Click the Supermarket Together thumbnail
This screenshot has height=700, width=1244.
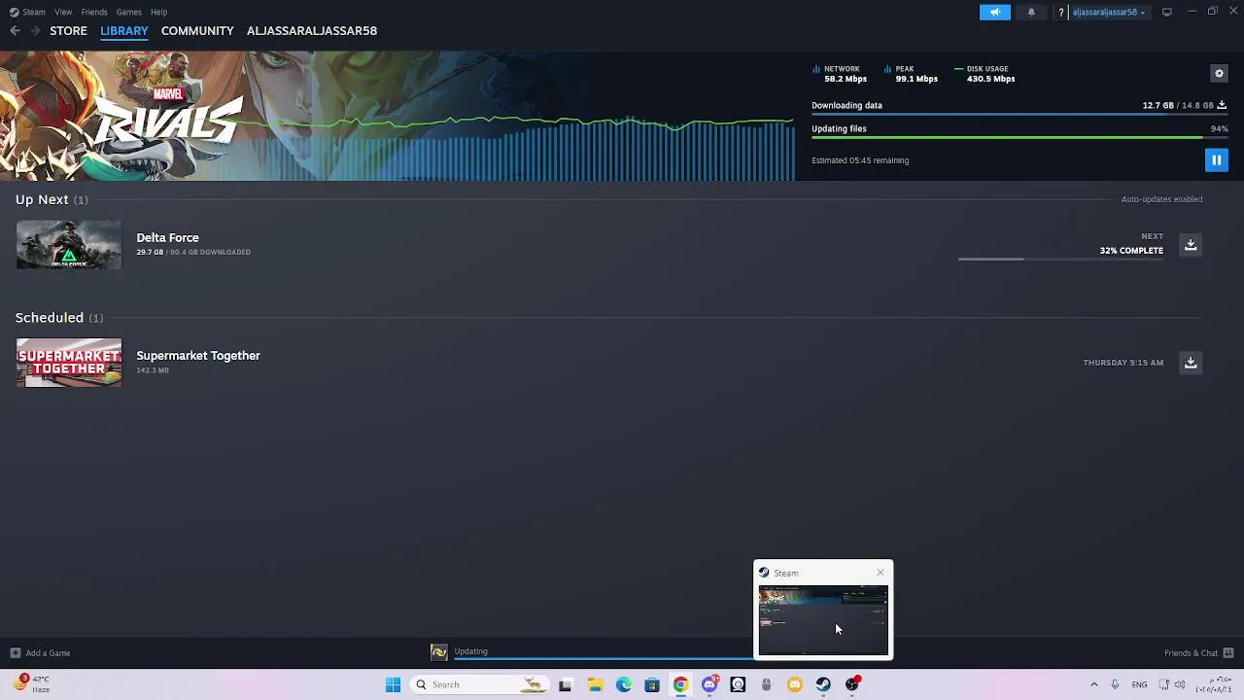tap(69, 363)
